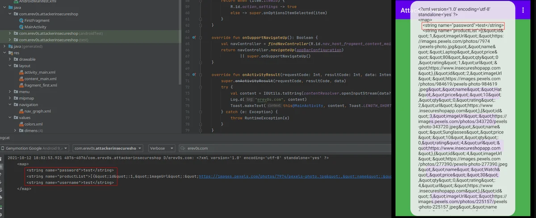Open the Genymotion device dropdown in Logcat
Screen dimensions: 536x218
coord(35,148)
